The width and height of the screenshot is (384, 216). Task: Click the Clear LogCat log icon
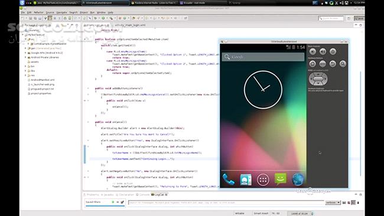[x=349, y=202]
